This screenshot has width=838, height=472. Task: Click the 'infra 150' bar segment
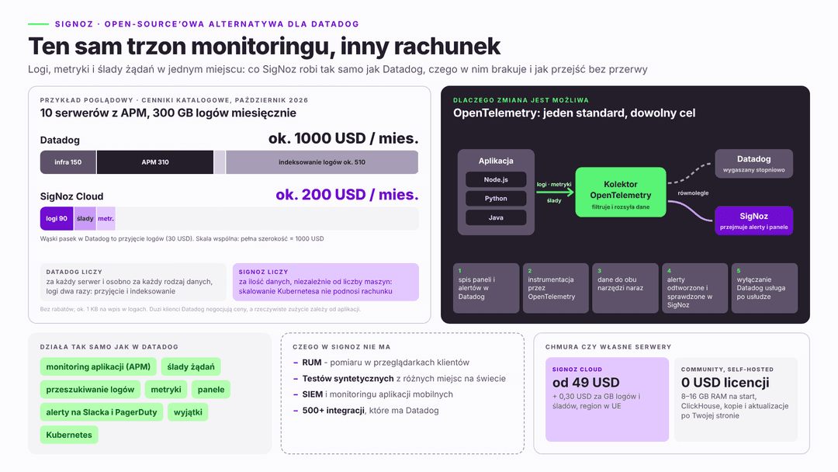pos(68,162)
